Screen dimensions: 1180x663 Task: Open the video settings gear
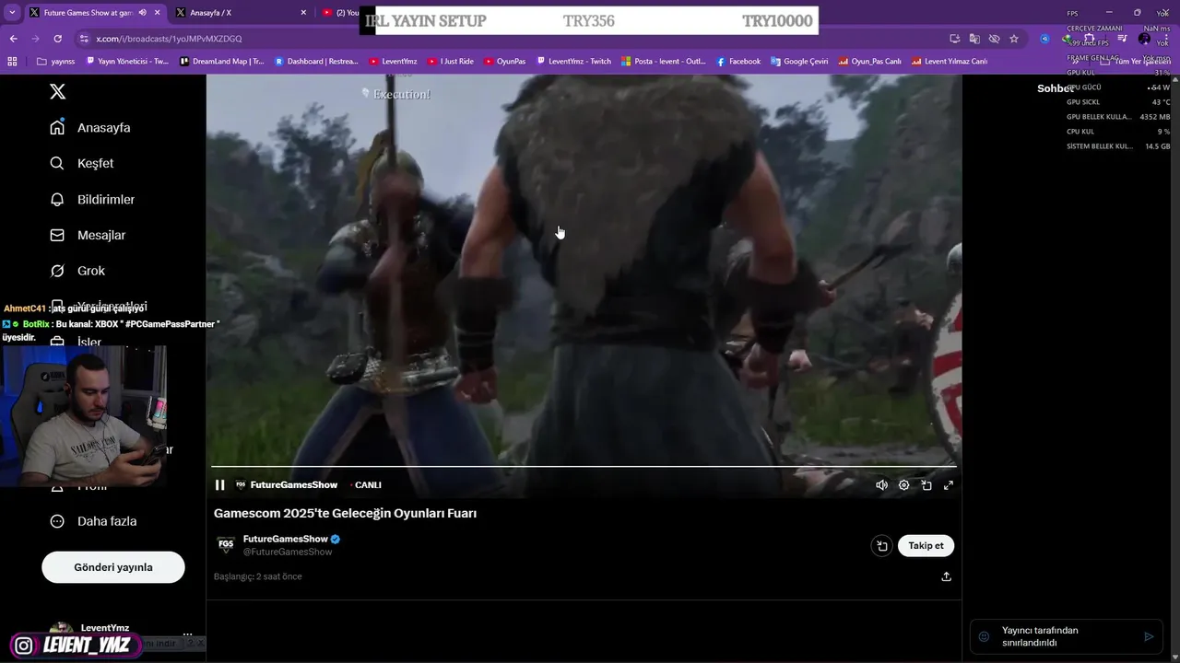(x=904, y=485)
